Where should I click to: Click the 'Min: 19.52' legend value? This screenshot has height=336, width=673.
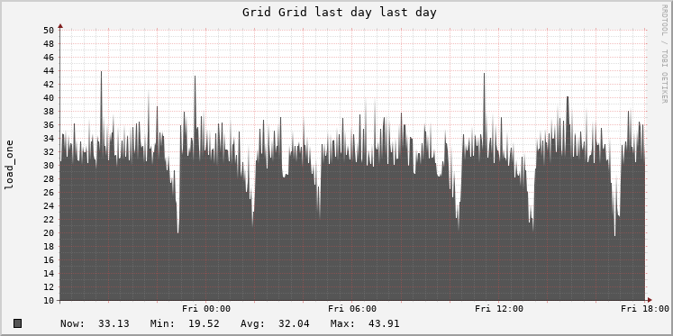[185, 323]
